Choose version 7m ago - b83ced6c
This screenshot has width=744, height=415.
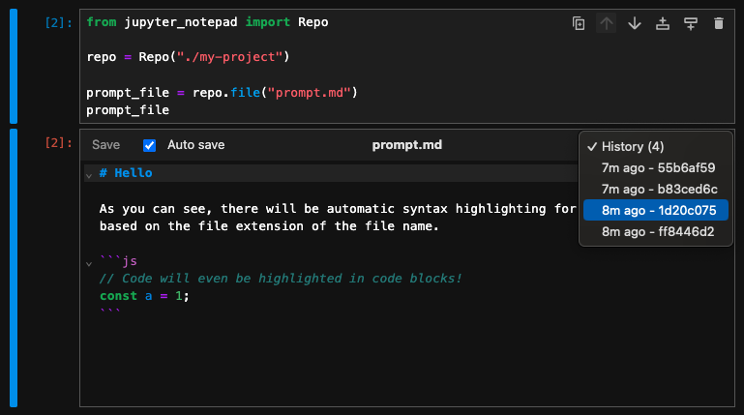pyautogui.click(x=656, y=190)
